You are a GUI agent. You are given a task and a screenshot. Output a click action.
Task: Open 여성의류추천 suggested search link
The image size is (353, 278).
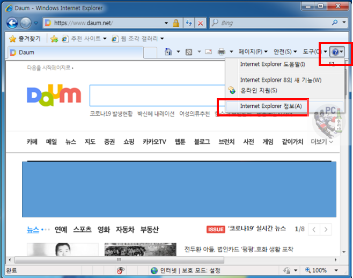(x=195, y=114)
